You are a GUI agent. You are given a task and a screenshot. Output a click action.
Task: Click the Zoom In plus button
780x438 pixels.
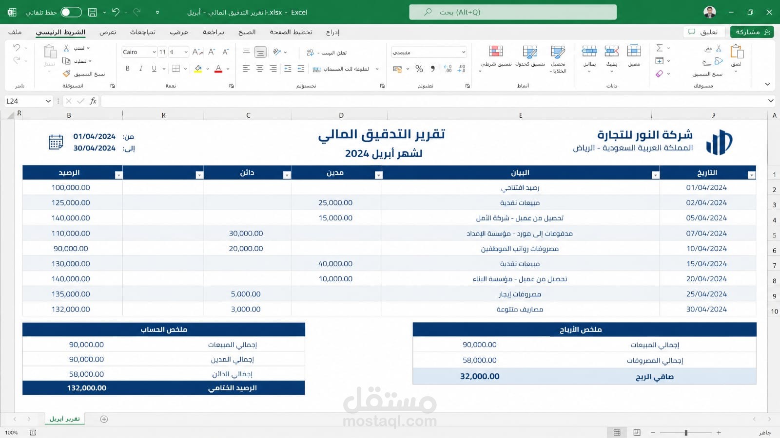[x=719, y=433]
